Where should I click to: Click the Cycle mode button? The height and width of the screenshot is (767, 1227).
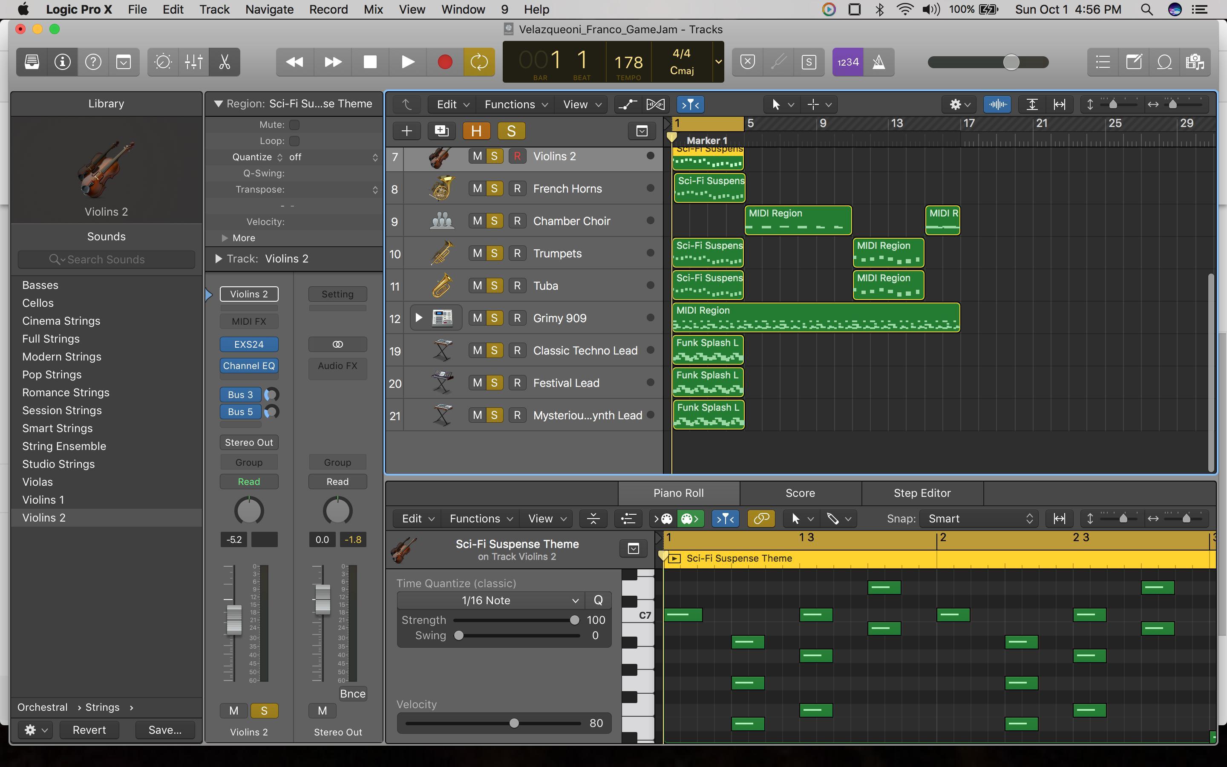click(x=478, y=62)
